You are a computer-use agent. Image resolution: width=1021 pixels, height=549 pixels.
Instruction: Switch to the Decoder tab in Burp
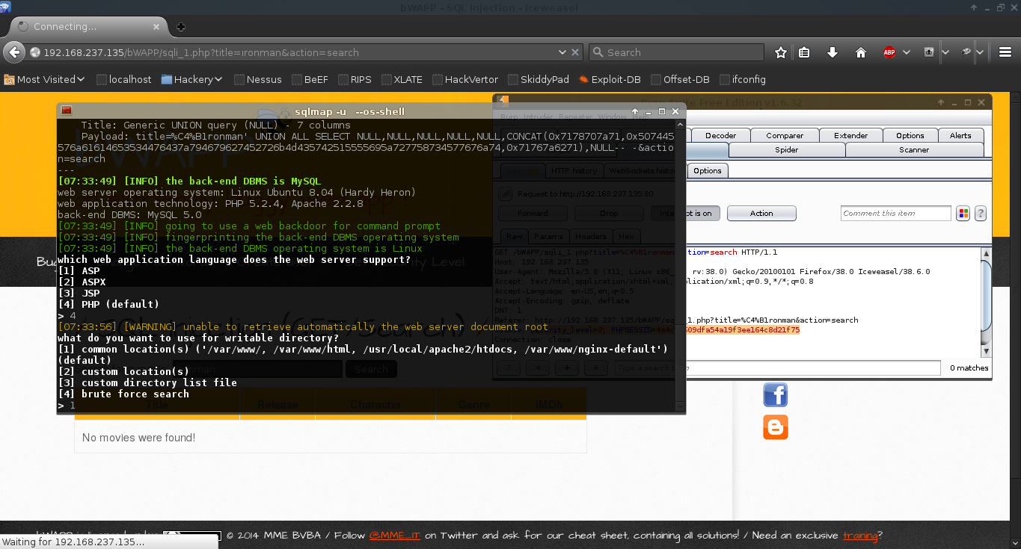720,135
